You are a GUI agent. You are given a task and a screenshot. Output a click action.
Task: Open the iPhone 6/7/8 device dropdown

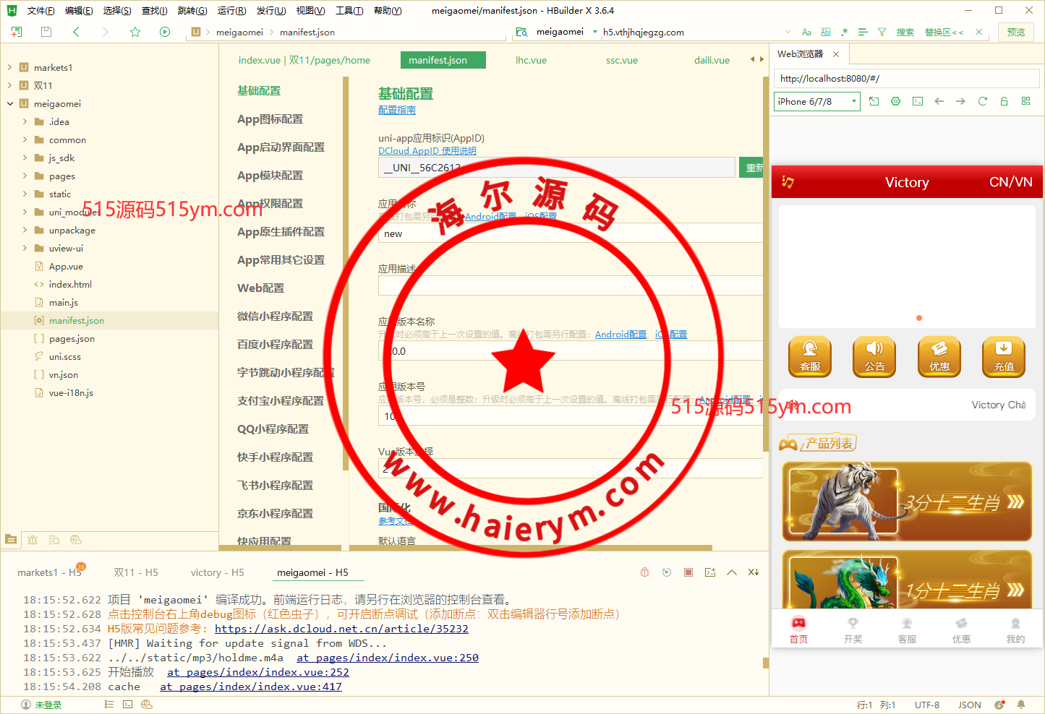(853, 101)
